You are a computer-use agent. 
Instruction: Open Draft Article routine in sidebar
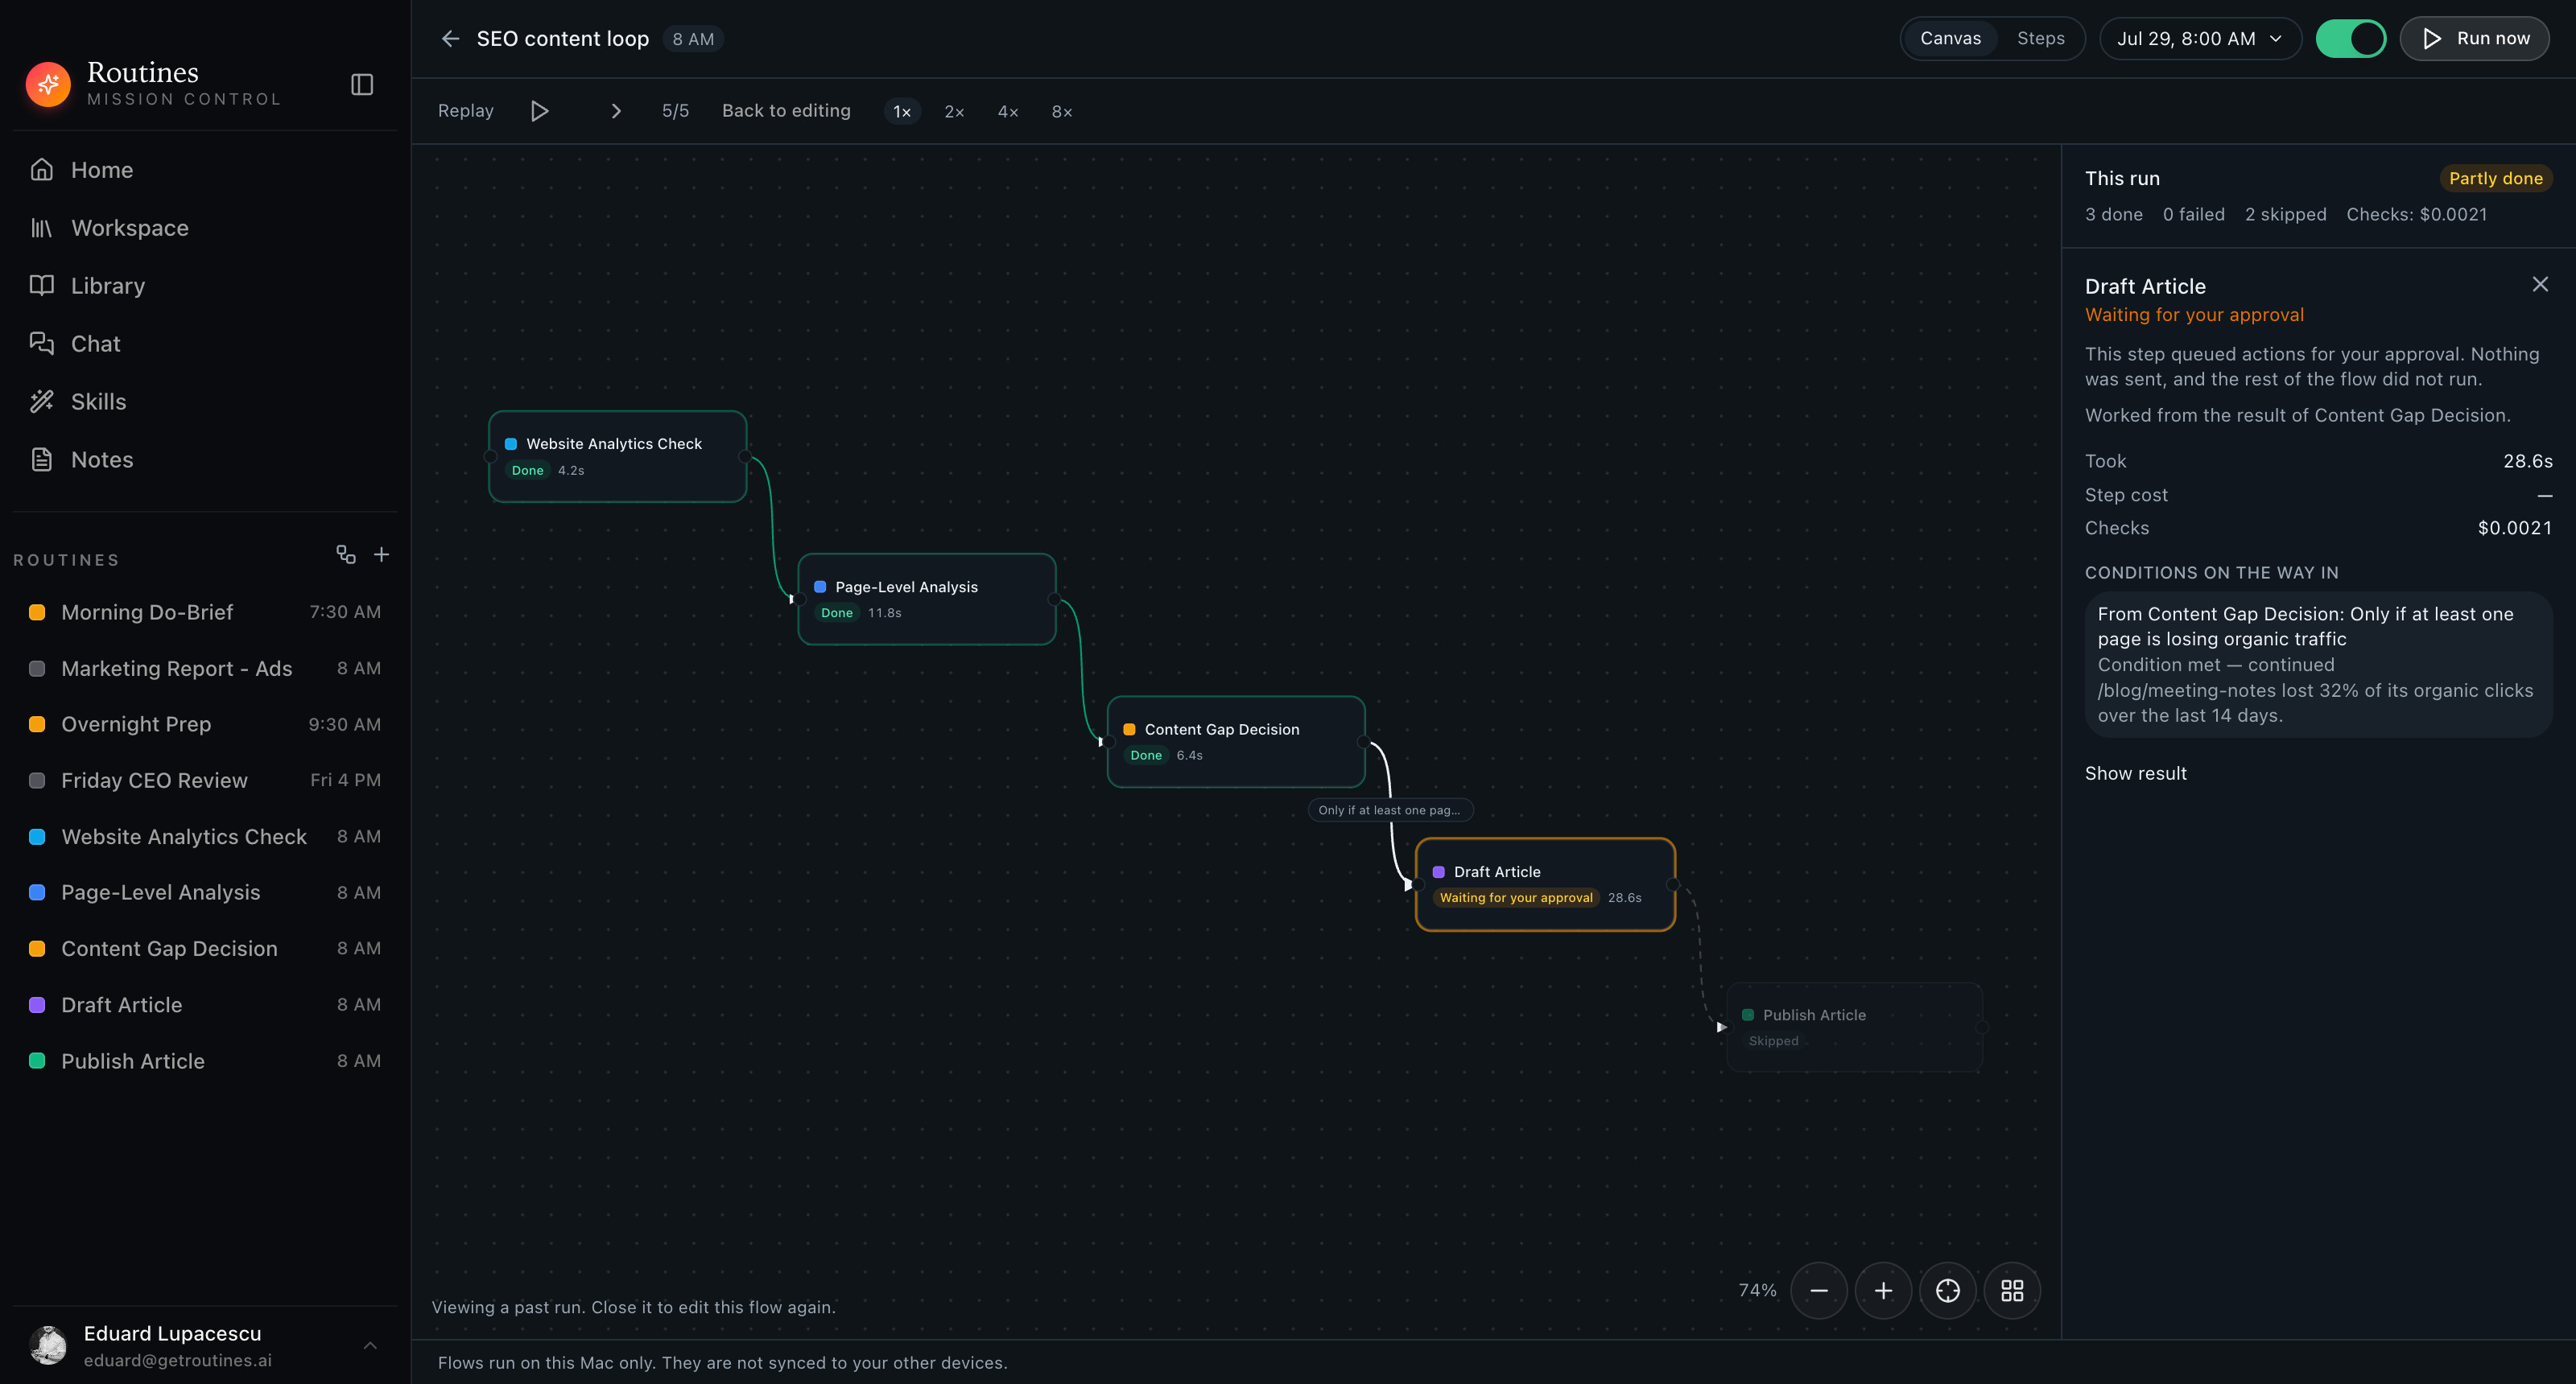click(x=205, y=1005)
